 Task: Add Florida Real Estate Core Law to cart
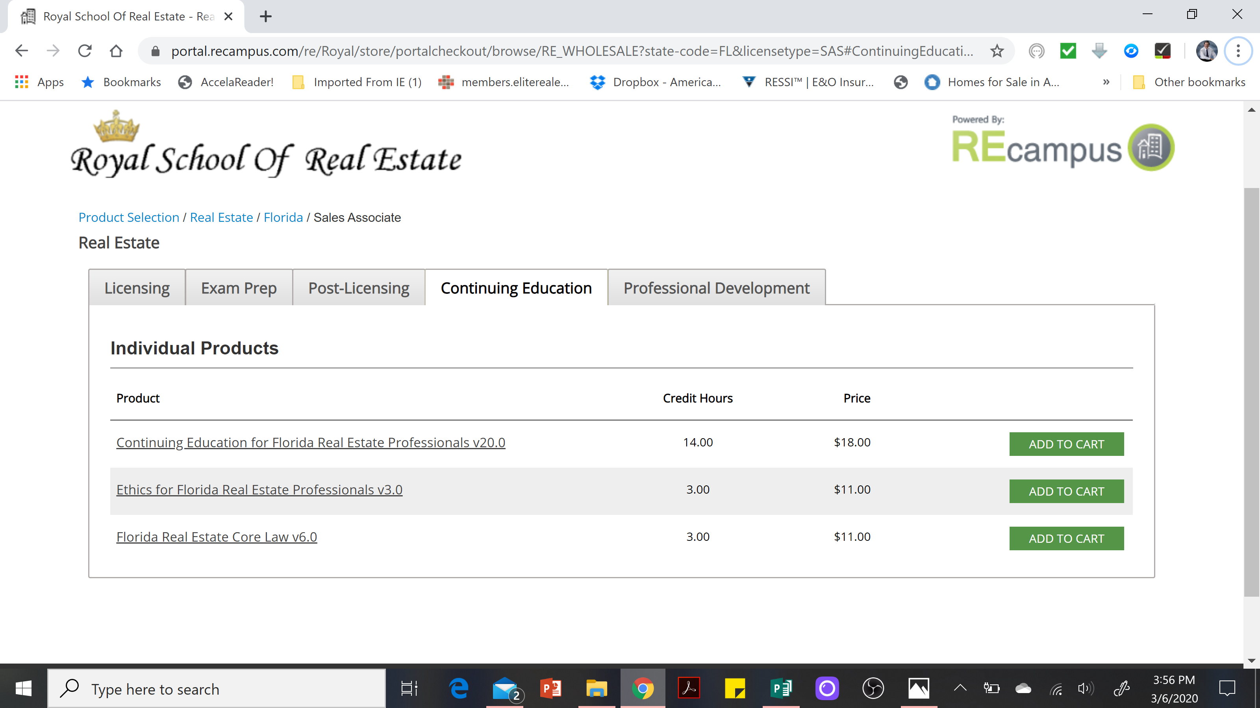(x=1066, y=538)
